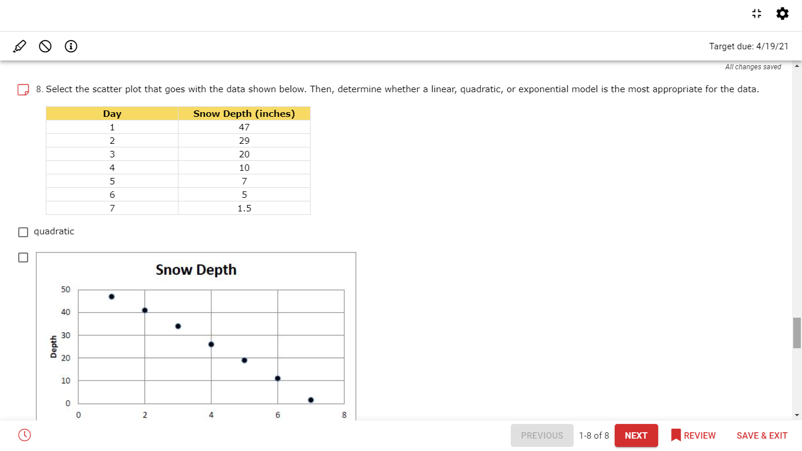The width and height of the screenshot is (802, 451).
Task: Toggle the fullscreen view icon
Action: tap(756, 13)
